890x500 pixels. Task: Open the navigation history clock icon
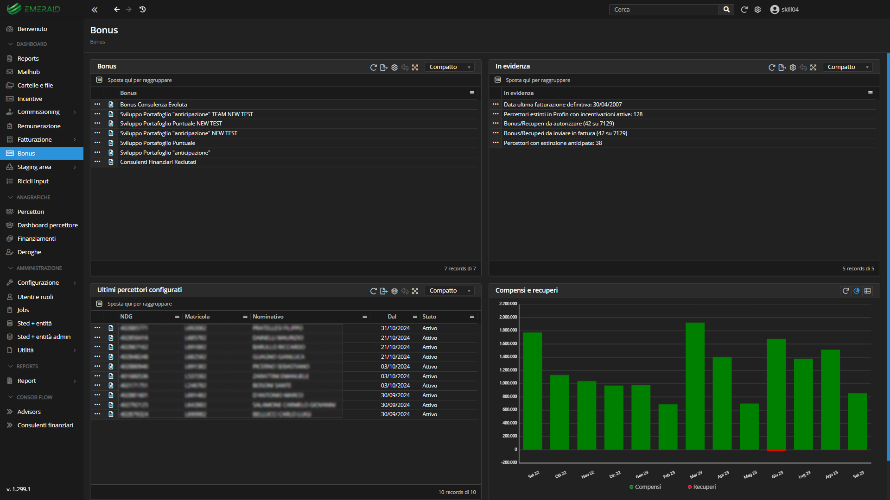click(143, 9)
